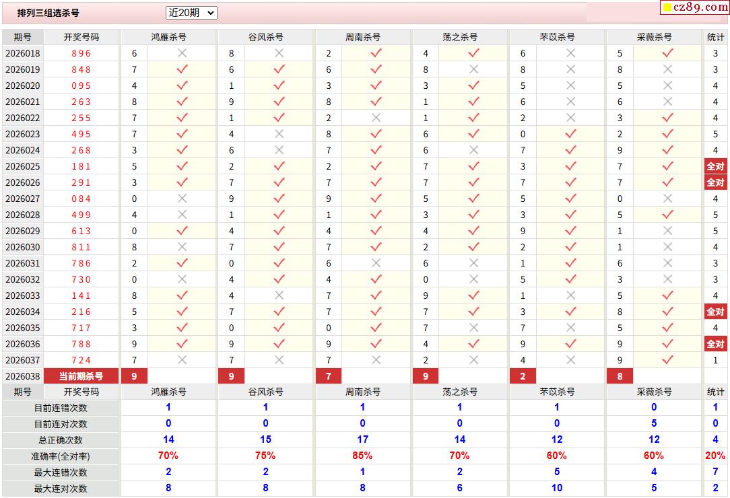The image size is (730, 498).
Task: Click the 芣苡杀号 checkmark in row 2026023
Action: click(x=570, y=134)
